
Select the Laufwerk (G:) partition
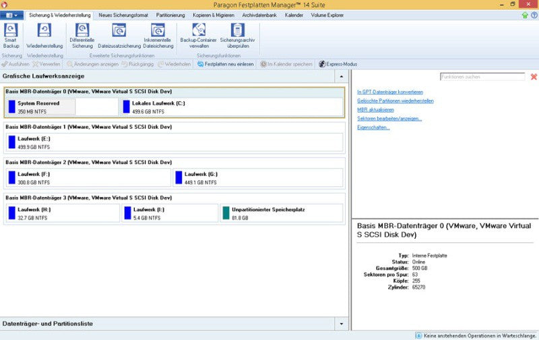click(x=258, y=178)
